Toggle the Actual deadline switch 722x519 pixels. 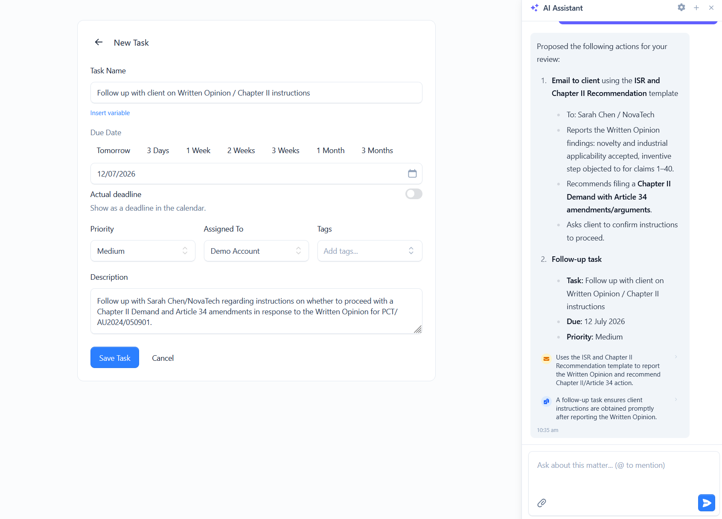pos(414,194)
